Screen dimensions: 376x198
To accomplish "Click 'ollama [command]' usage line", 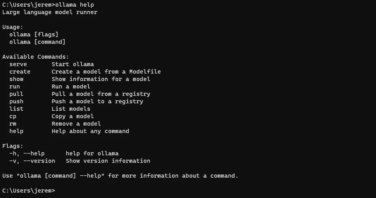I will click(38, 42).
